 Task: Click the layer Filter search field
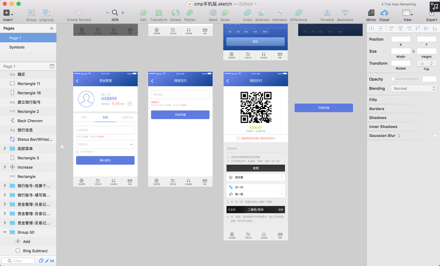click(18, 261)
